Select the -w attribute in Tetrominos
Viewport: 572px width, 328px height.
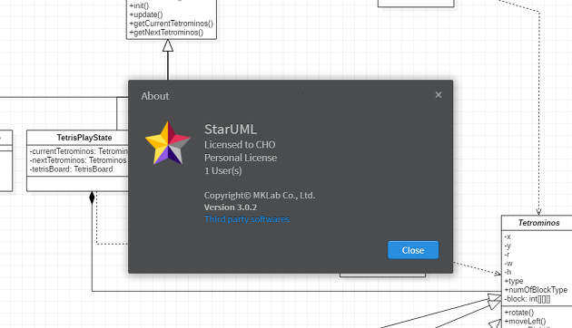(508, 263)
